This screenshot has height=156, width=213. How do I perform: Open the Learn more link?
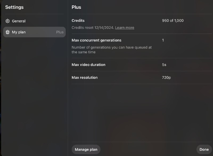point(125,28)
